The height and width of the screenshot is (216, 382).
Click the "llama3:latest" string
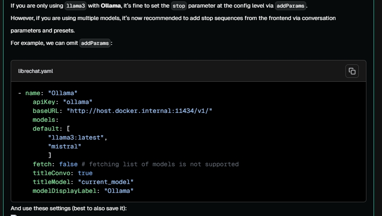click(x=78, y=137)
